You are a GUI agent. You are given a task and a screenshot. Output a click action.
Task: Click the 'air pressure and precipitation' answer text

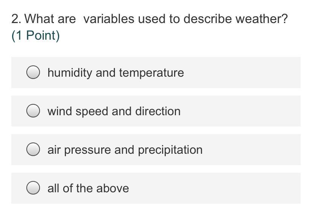click(125, 150)
